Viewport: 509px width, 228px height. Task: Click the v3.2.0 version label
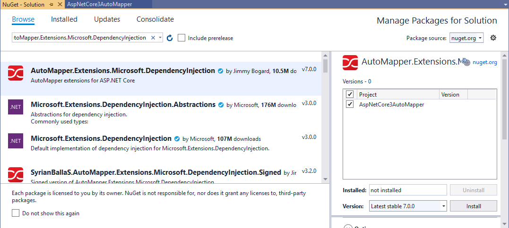point(309,171)
